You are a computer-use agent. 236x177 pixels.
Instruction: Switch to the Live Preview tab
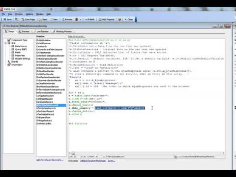point(41,31)
